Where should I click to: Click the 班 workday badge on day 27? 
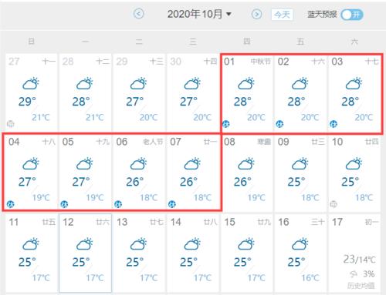point(11,124)
